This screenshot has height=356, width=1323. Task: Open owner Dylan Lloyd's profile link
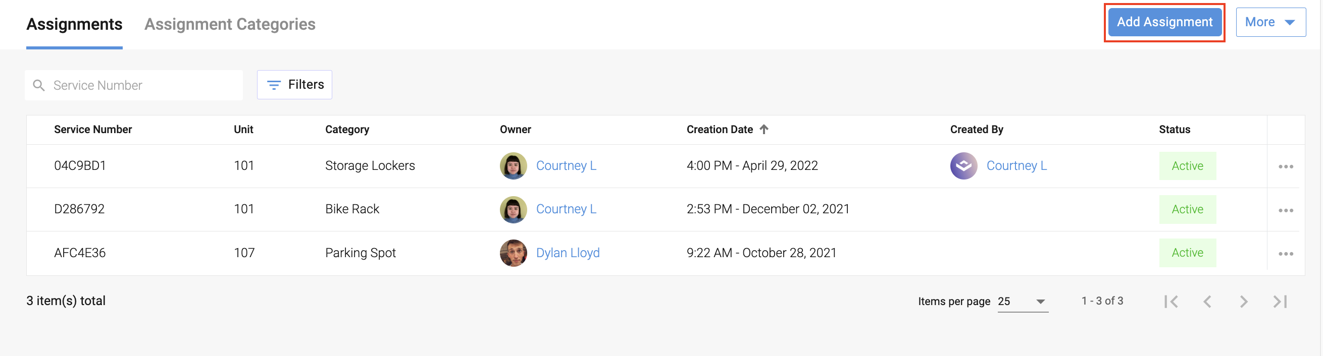(x=568, y=253)
